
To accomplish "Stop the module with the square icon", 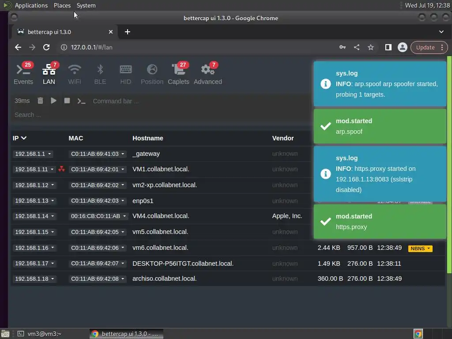I will point(67,101).
